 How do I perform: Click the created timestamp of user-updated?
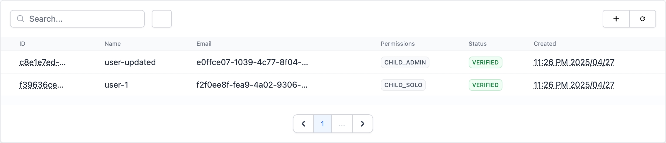[574, 62]
